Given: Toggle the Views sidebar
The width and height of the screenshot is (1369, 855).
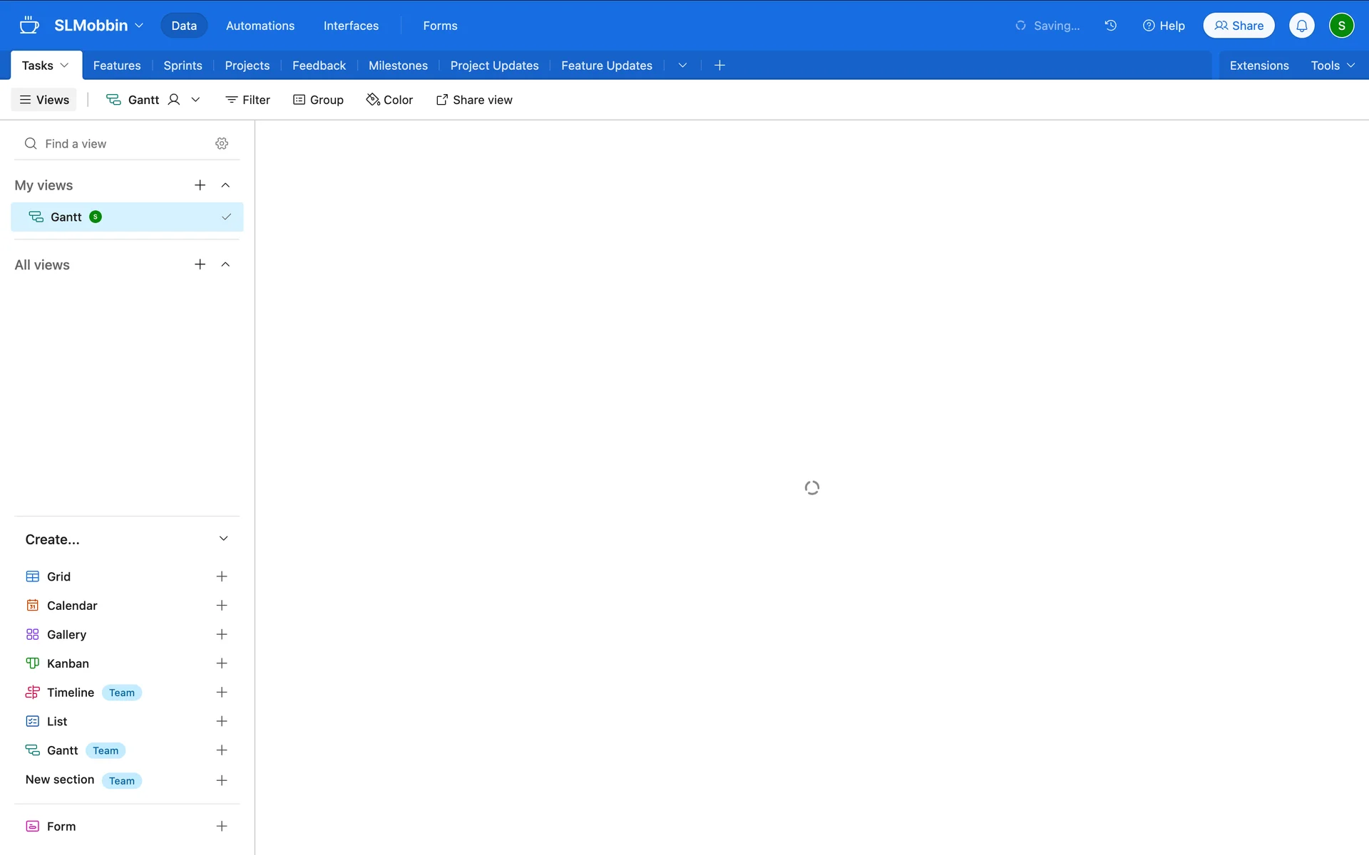Looking at the screenshot, I should (x=44, y=100).
